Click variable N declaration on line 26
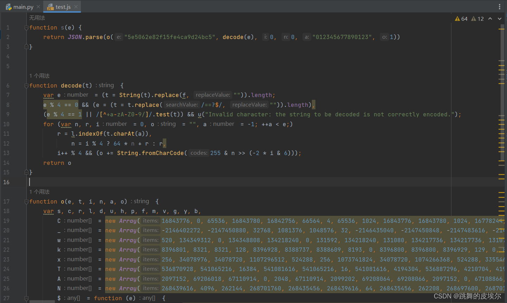This screenshot has width=507, height=303. [x=59, y=288]
